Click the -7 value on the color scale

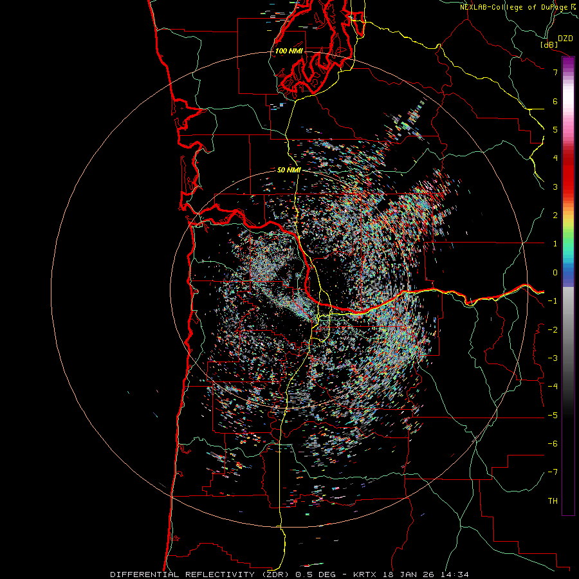[x=553, y=472]
